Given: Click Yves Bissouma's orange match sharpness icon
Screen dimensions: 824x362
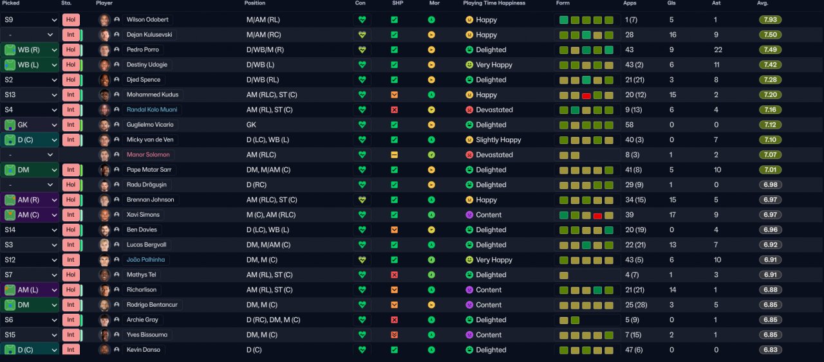Looking at the screenshot, I should tap(394, 335).
